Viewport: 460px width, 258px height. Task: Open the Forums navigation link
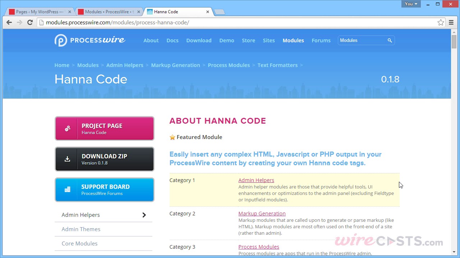(321, 40)
